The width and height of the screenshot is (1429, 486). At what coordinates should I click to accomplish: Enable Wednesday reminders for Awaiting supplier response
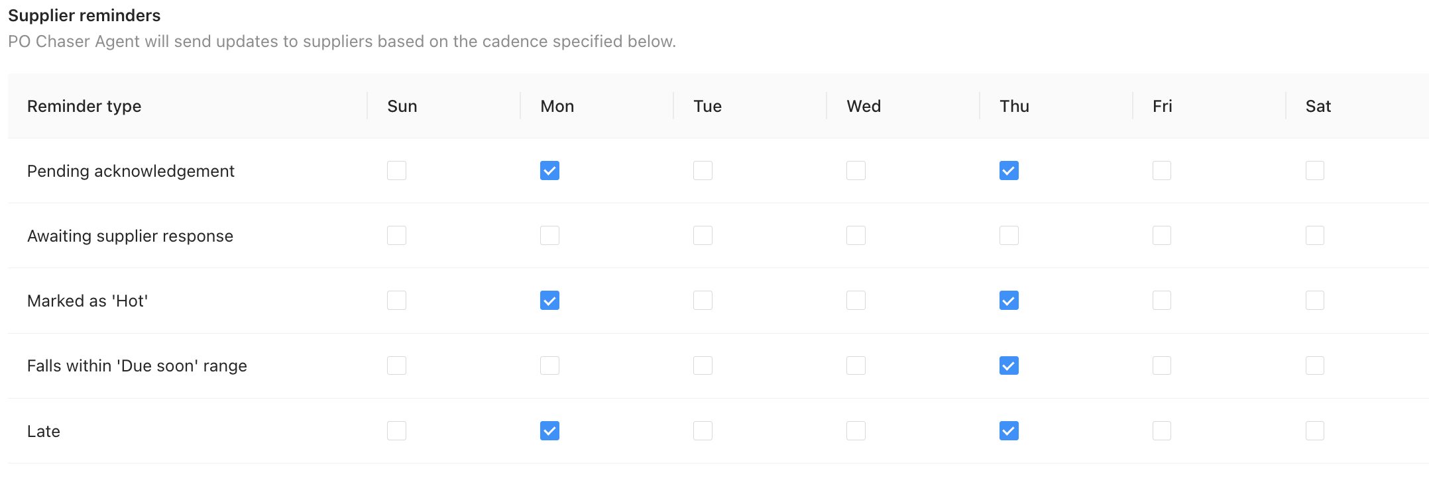pyautogui.click(x=855, y=235)
